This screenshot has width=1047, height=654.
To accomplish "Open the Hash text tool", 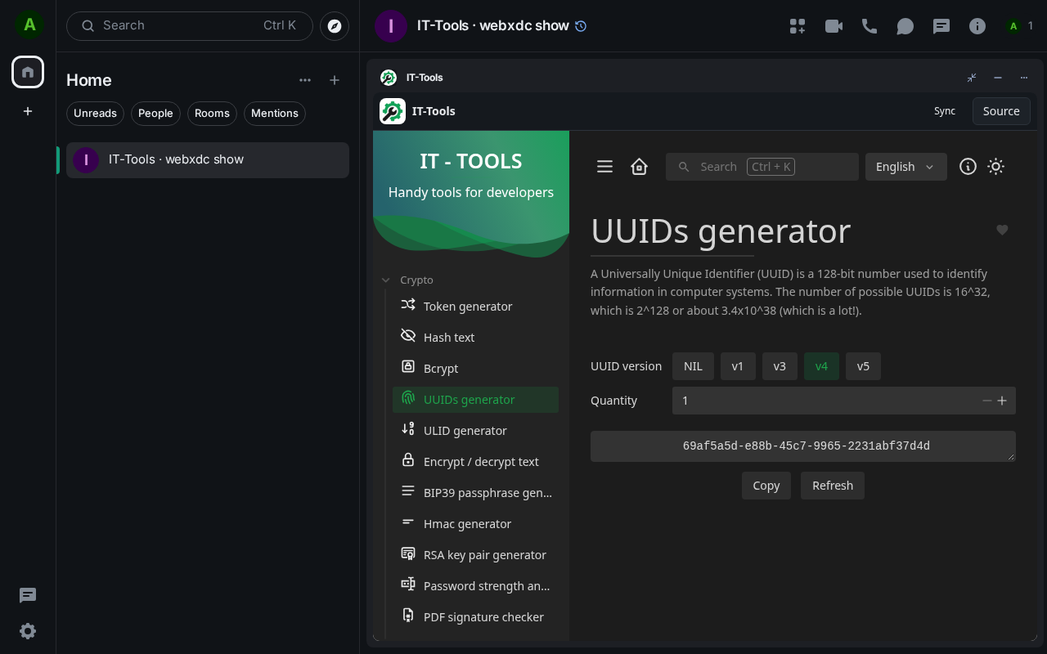I will [475, 337].
